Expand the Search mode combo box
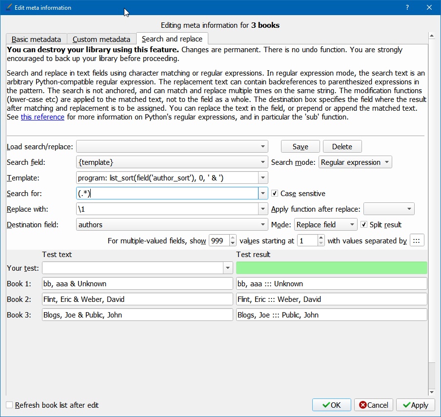 pyautogui.click(x=355, y=162)
